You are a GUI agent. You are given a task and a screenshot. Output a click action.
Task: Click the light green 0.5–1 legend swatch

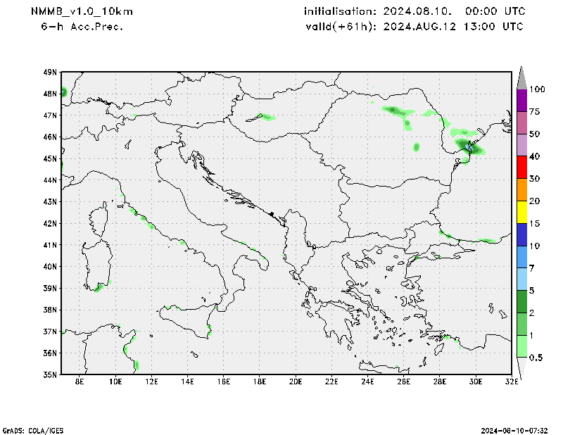point(521,346)
